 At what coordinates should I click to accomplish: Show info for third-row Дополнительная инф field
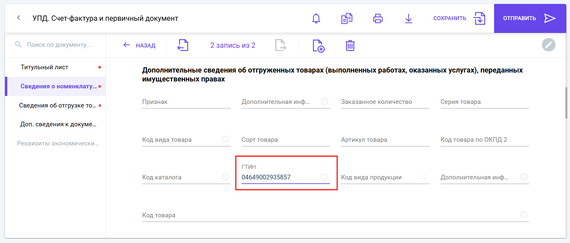523,177
